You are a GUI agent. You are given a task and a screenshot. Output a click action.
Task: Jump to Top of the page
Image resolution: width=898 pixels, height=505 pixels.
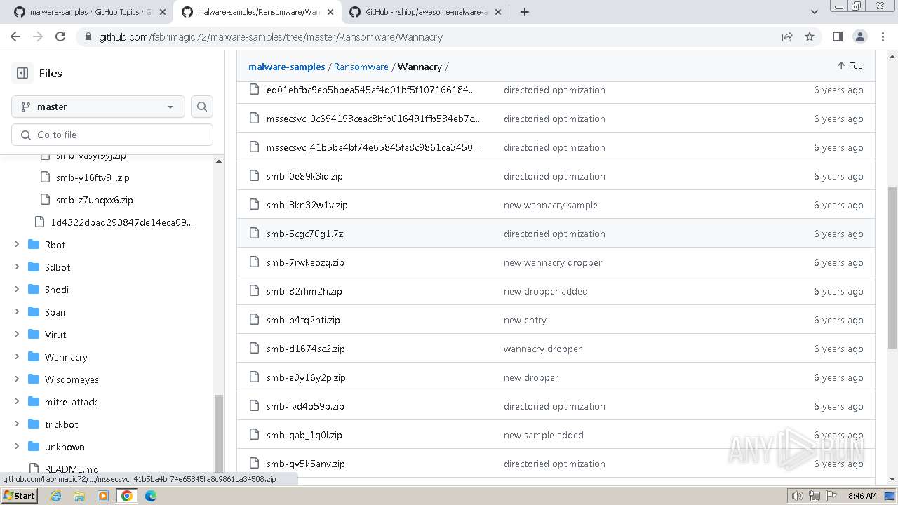tap(850, 66)
